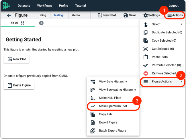Click the Make NxN Plots icon
186x139 pixels.
click(x=93, y=98)
